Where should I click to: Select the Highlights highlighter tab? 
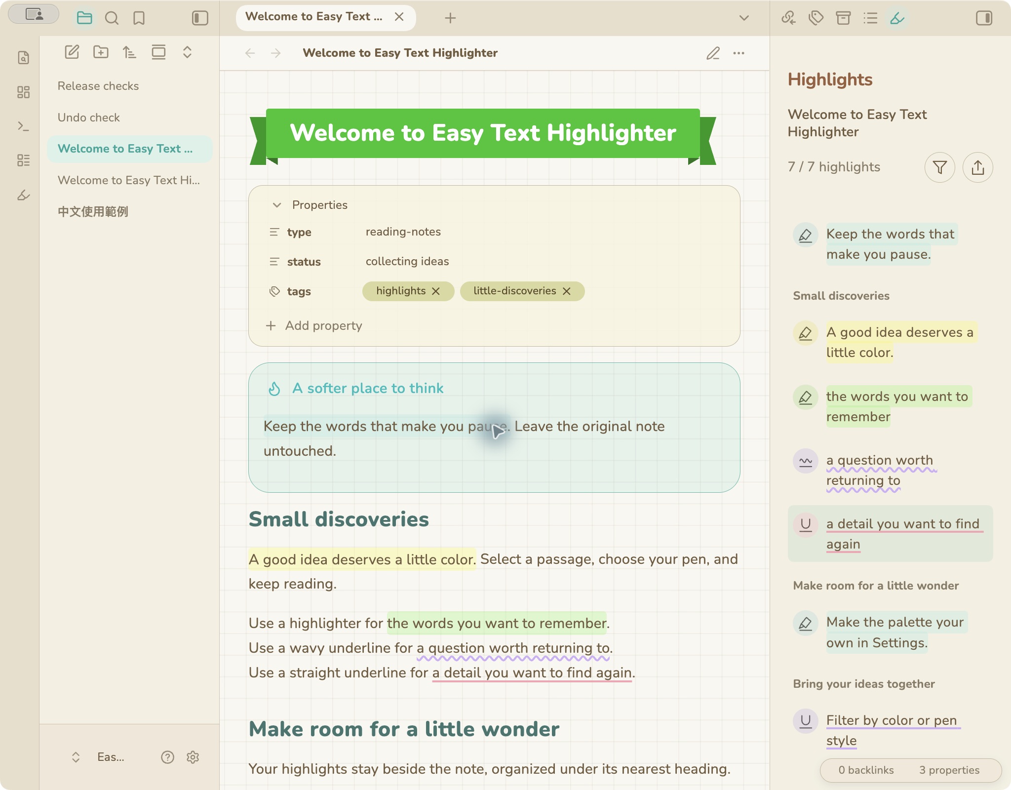(897, 18)
